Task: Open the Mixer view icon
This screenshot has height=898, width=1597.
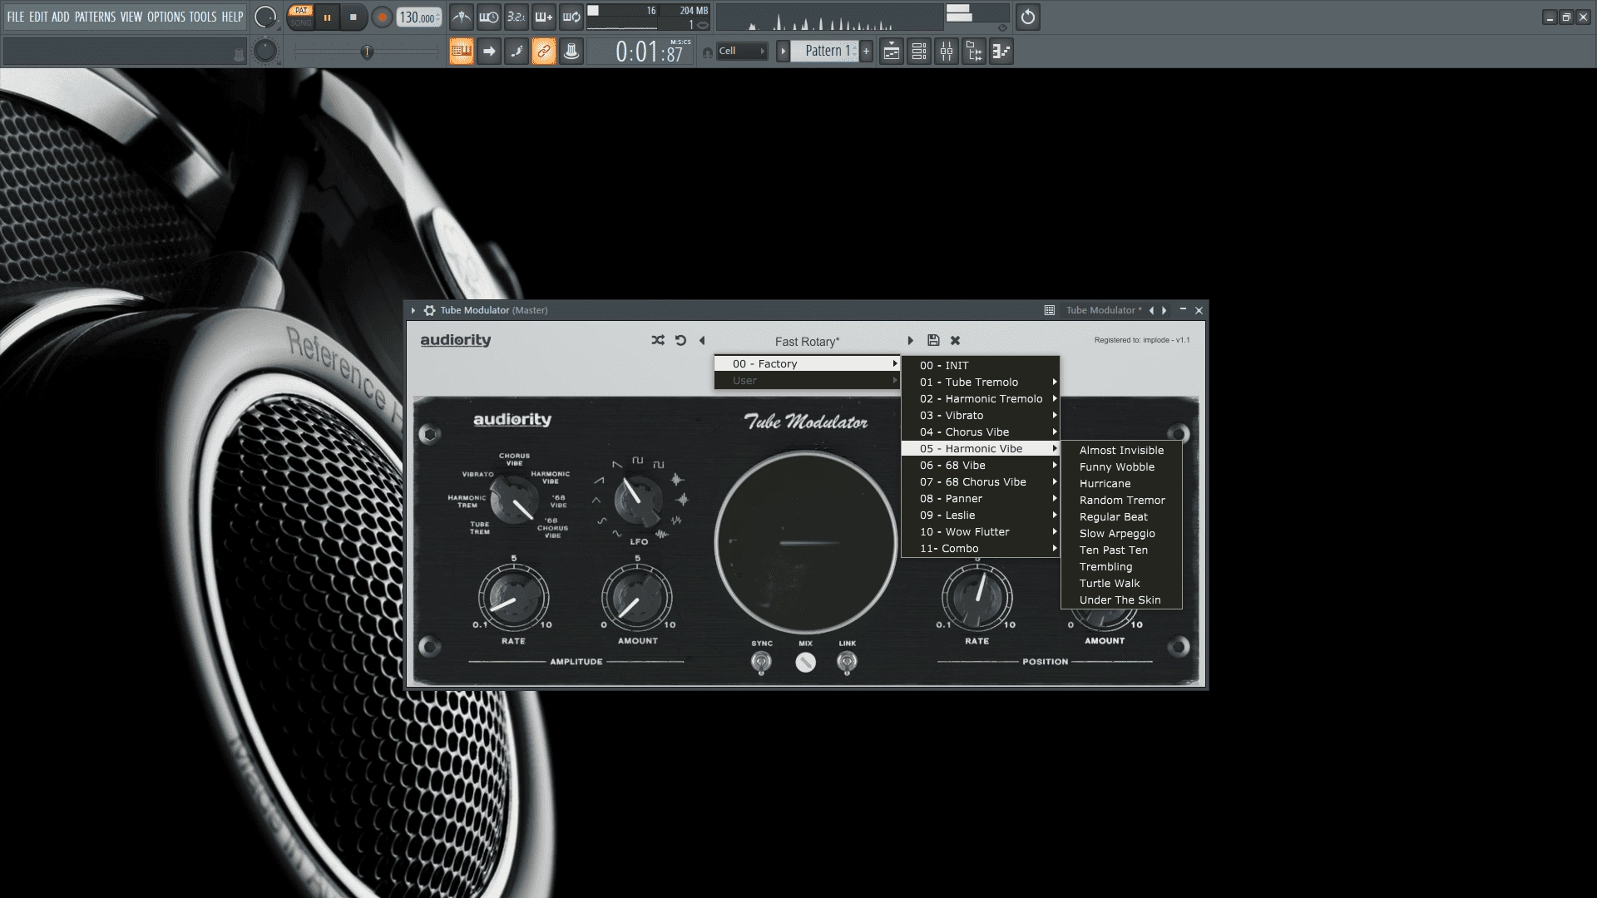Action: 947,52
